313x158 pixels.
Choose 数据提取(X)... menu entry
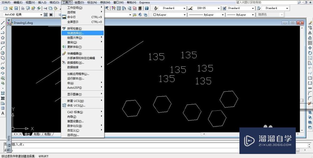coord(83,63)
